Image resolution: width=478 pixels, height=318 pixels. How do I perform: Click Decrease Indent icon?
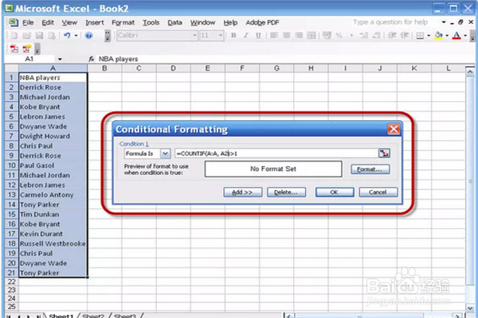tap(392, 36)
